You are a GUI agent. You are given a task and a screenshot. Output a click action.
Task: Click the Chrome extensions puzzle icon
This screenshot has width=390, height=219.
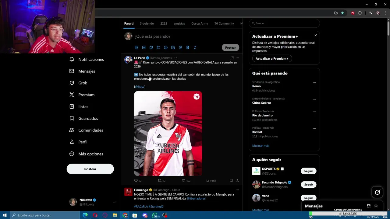pyautogui.click(x=360, y=13)
